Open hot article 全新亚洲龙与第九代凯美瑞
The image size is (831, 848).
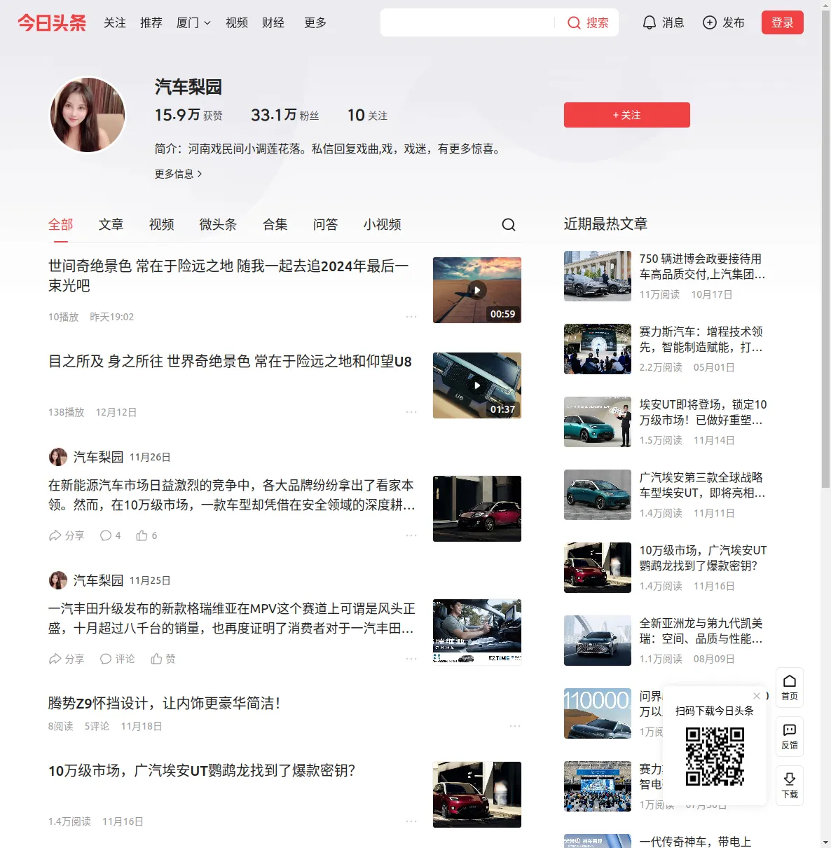(701, 631)
